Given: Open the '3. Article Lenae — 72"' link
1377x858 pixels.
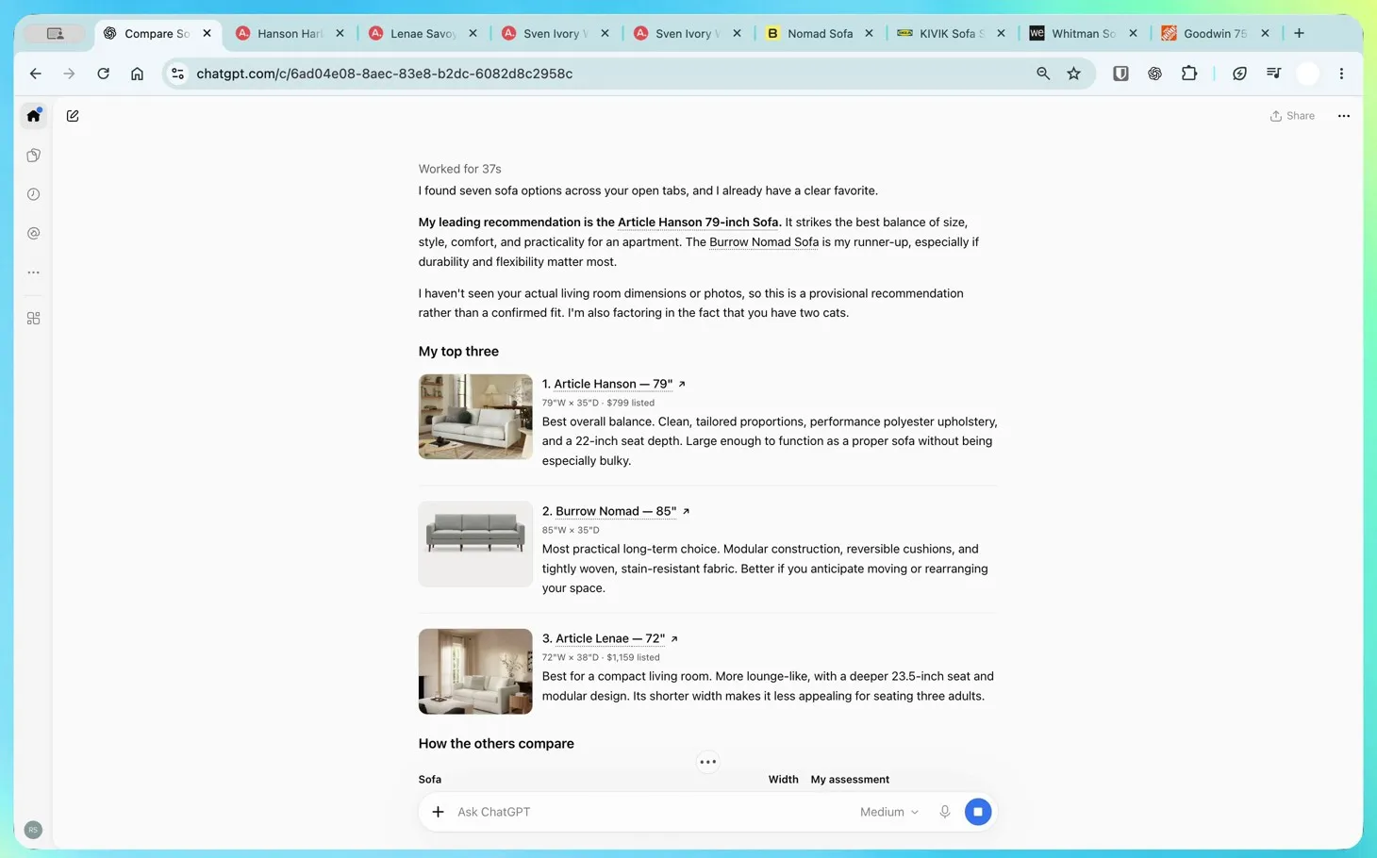Looking at the screenshot, I should (610, 638).
